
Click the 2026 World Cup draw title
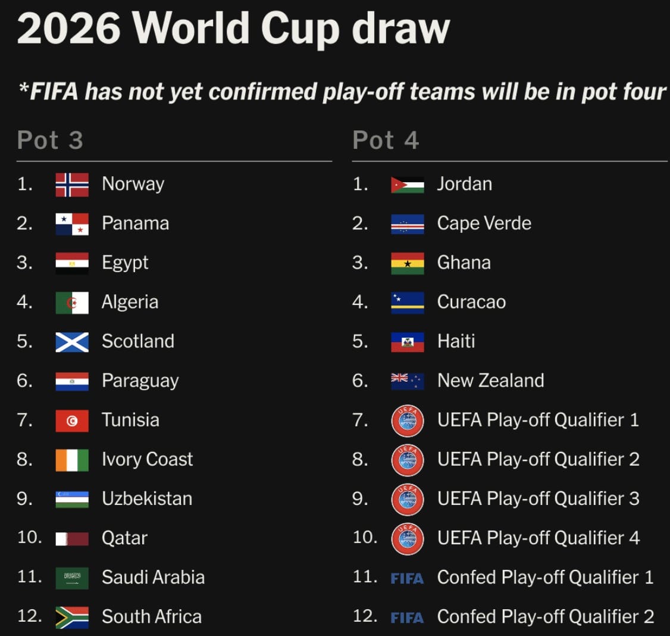click(x=233, y=28)
